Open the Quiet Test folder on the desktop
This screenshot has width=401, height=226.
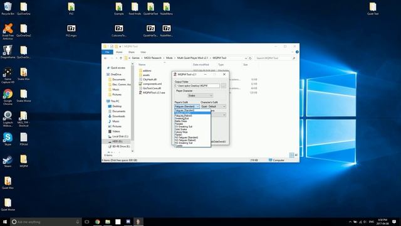point(373,9)
